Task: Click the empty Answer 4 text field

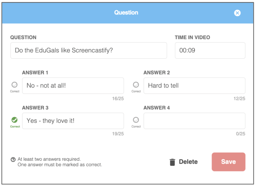Action: (194, 121)
